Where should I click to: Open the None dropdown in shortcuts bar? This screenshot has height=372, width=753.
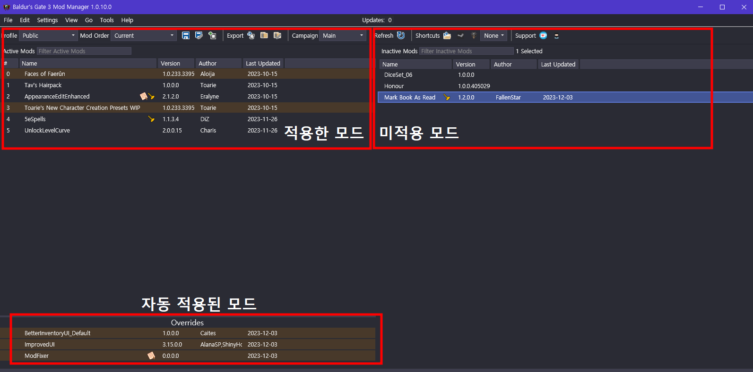tap(494, 35)
